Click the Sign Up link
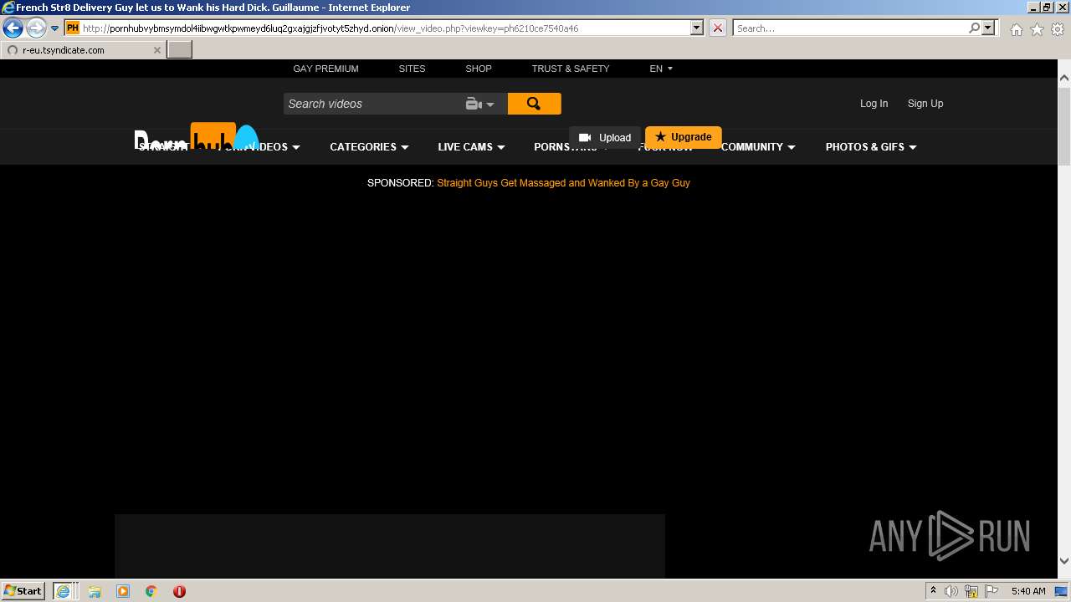 click(x=925, y=104)
